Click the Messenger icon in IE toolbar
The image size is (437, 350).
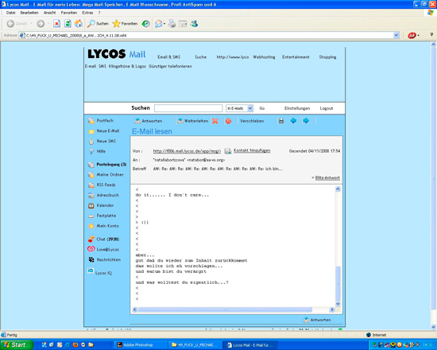coord(194,24)
